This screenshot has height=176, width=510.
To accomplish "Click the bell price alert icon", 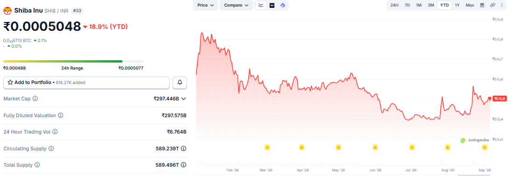I will pyautogui.click(x=180, y=83).
